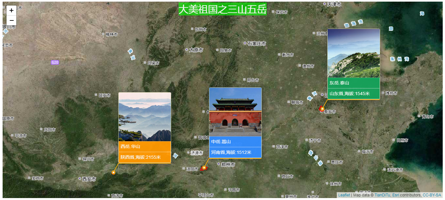Screen dimensions: 445x200
Task: Open the Esri attribution link
Action: 395,195
